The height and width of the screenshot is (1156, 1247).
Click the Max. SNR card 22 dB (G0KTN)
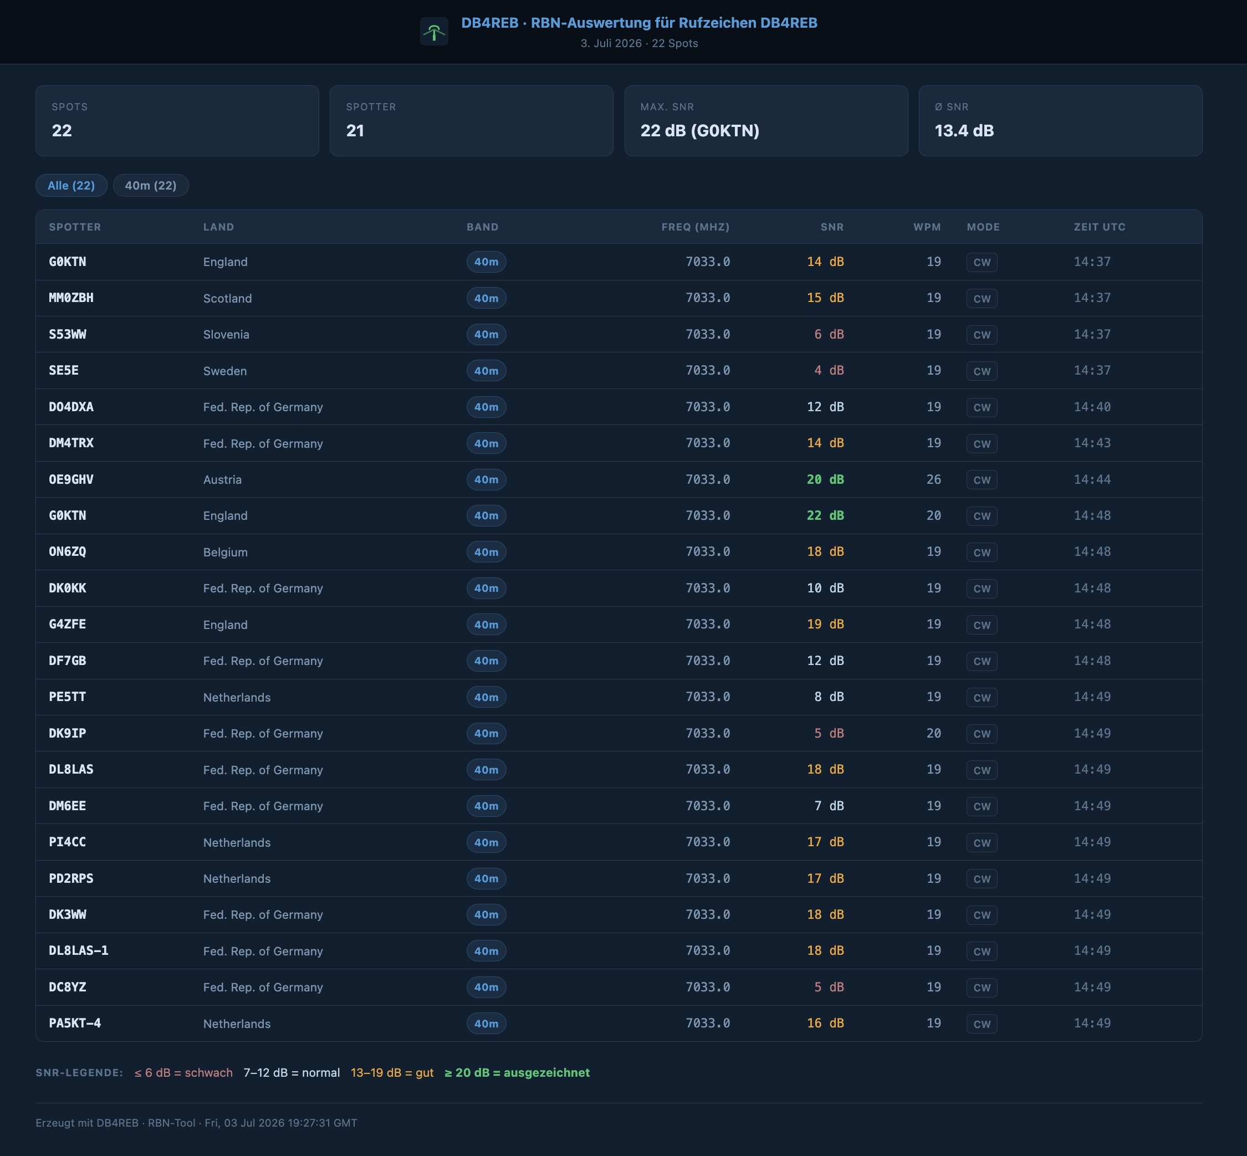tap(766, 121)
